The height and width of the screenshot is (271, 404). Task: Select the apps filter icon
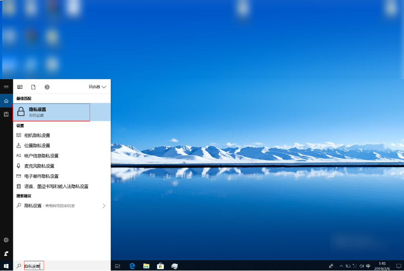point(20,87)
